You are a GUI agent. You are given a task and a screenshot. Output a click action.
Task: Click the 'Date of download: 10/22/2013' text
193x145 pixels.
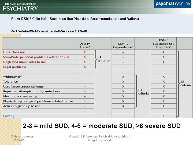pyautogui.click(x=23, y=138)
